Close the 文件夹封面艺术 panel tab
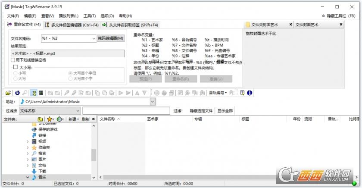362x188 pixels. pyautogui.click(x=290, y=25)
